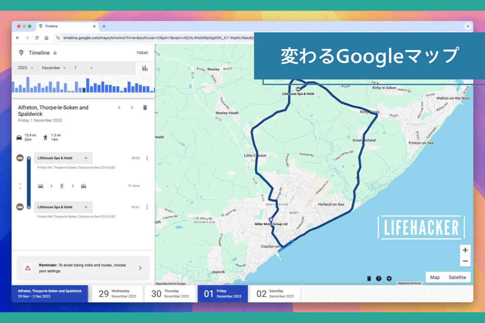Toggle the Map view button
Viewport: 485px width, 323px height.
click(434, 277)
